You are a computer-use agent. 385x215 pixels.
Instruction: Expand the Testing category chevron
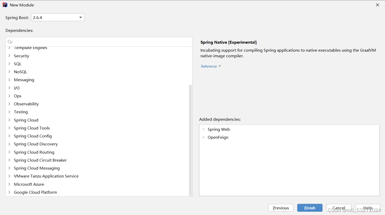9,112
